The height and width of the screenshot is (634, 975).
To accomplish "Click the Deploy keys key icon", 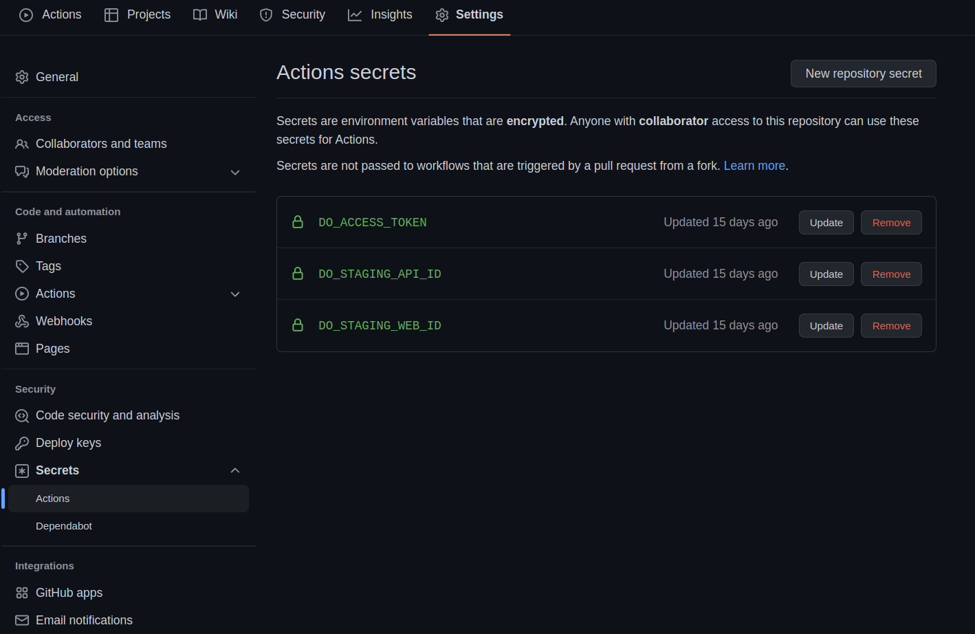I will [21, 442].
